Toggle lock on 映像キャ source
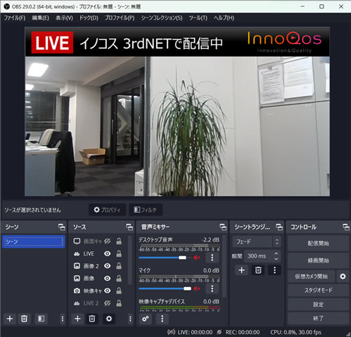This screenshot has height=337, width=351. (119, 291)
